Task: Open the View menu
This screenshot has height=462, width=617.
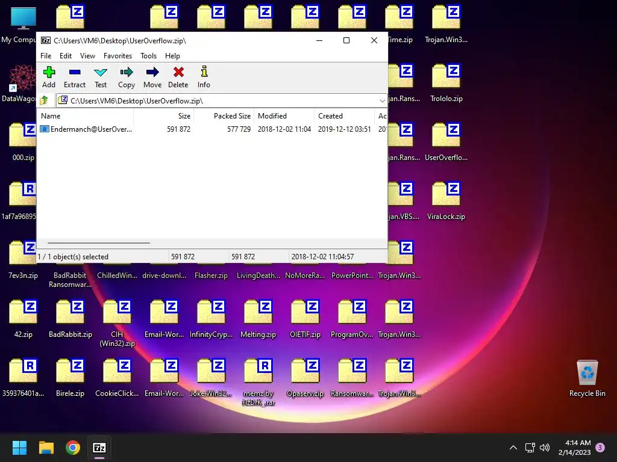Action: coord(87,56)
